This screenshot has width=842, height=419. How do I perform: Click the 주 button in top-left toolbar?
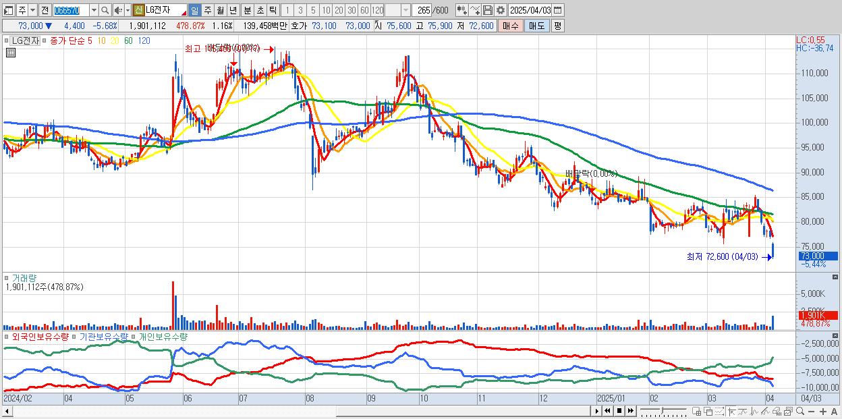(22, 10)
